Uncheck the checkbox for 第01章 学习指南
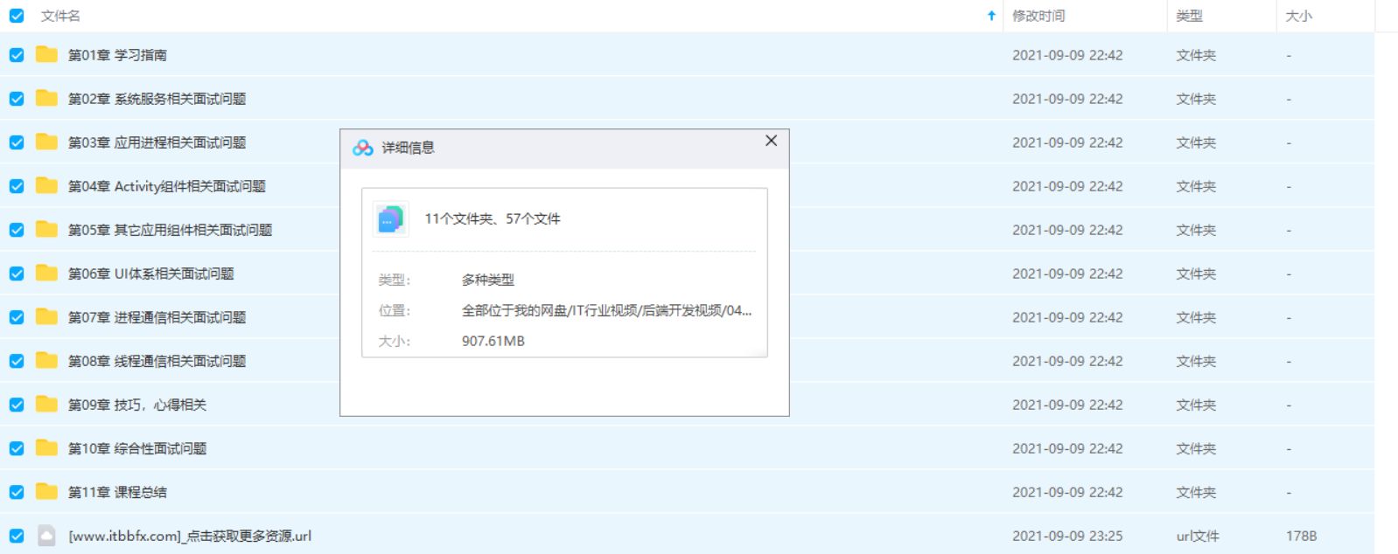Viewport: 1398px width, 554px height. (17, 55)
